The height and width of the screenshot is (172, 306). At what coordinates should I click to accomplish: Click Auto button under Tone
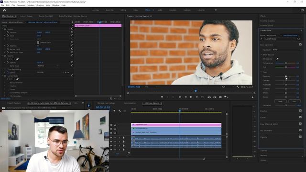coord(294,101)
